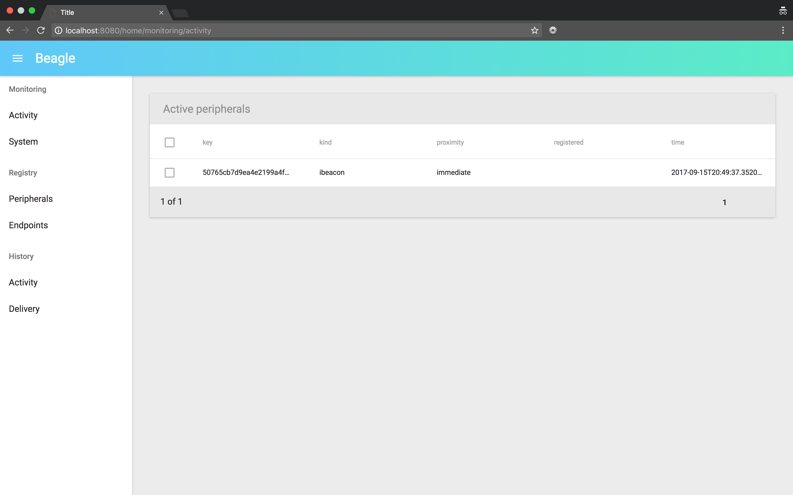Sort table by key column header
This screenshot has height=495, width=793.
tap(207, 142)
